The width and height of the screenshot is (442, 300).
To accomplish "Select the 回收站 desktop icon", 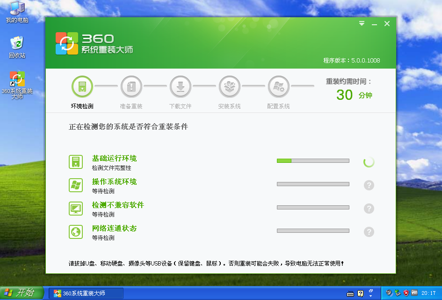I will 17,47.
